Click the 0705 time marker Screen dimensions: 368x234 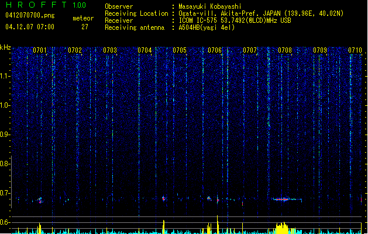click(180, 50)
